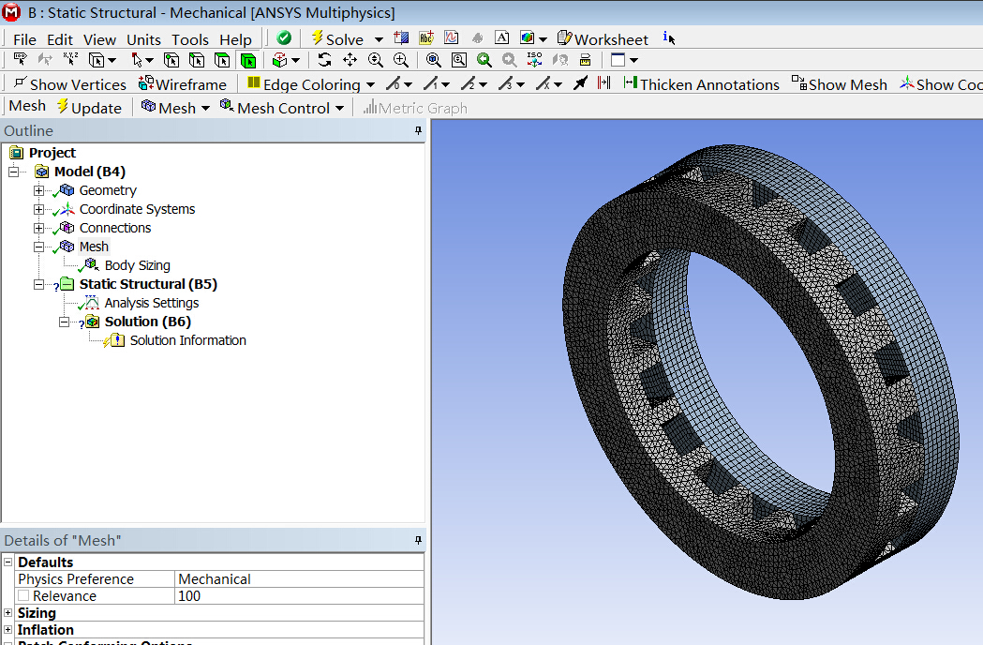Image resolution: width=983 pixels, height=645 pixels.
Task: Expand the Sizing section in Details
Action: [8, 613]
